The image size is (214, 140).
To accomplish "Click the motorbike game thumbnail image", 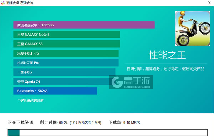I will (x=193, y=28).
